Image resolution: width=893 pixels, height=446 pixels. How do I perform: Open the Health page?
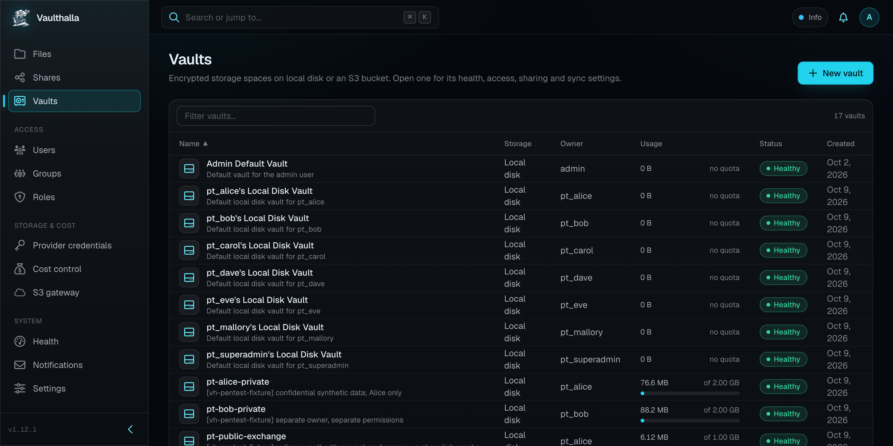[x=74, y=341]
